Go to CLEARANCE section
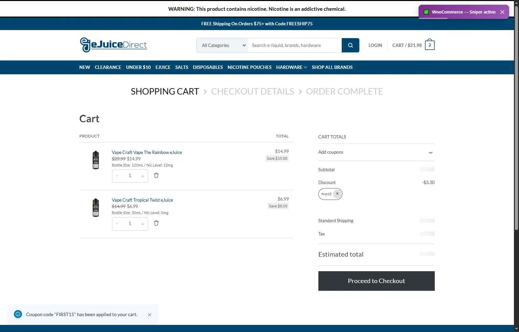The height and width of the screenshot is (332, 519). click(108, 67)
